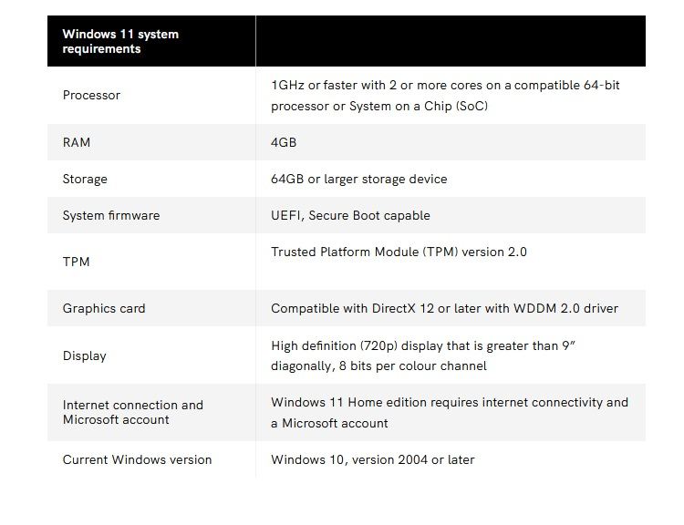The width and height of the screenshot is (684, 525).
Task: Click the "Trusted Platform Module (TPM) version 2.0" text
Action: click(x=399, y=252)
